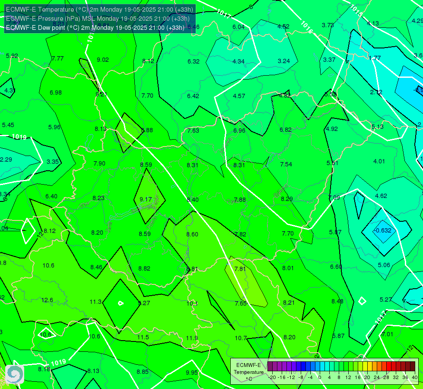Click the 11.3 dew point value
Screen dimensions: 423x389
pyautogui.click(x=95, y=302)
